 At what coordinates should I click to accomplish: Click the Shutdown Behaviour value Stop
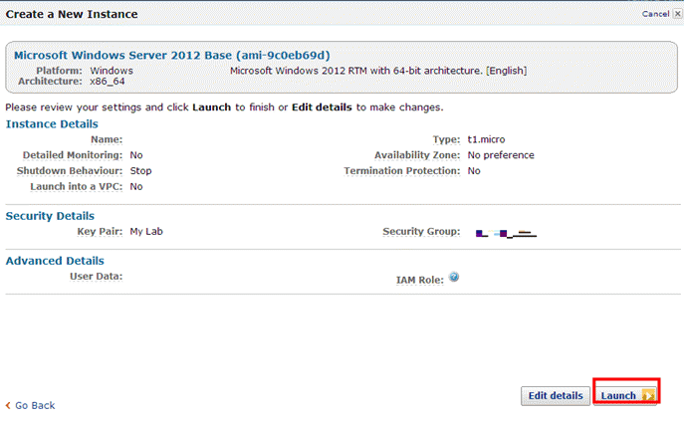[x=141, y=171]
